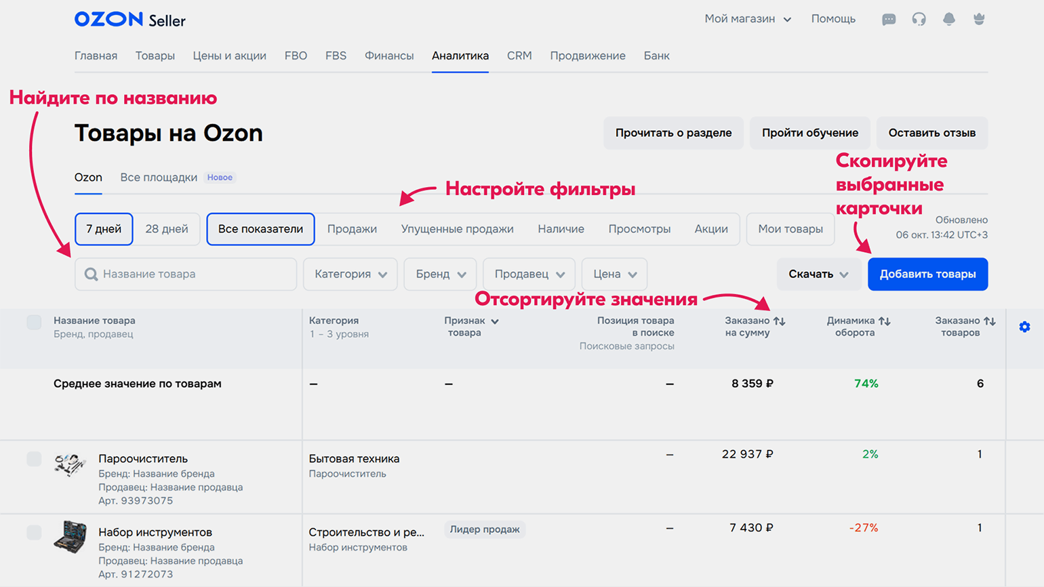Expand the Категория filter dropdown

[x=350, y=275]
